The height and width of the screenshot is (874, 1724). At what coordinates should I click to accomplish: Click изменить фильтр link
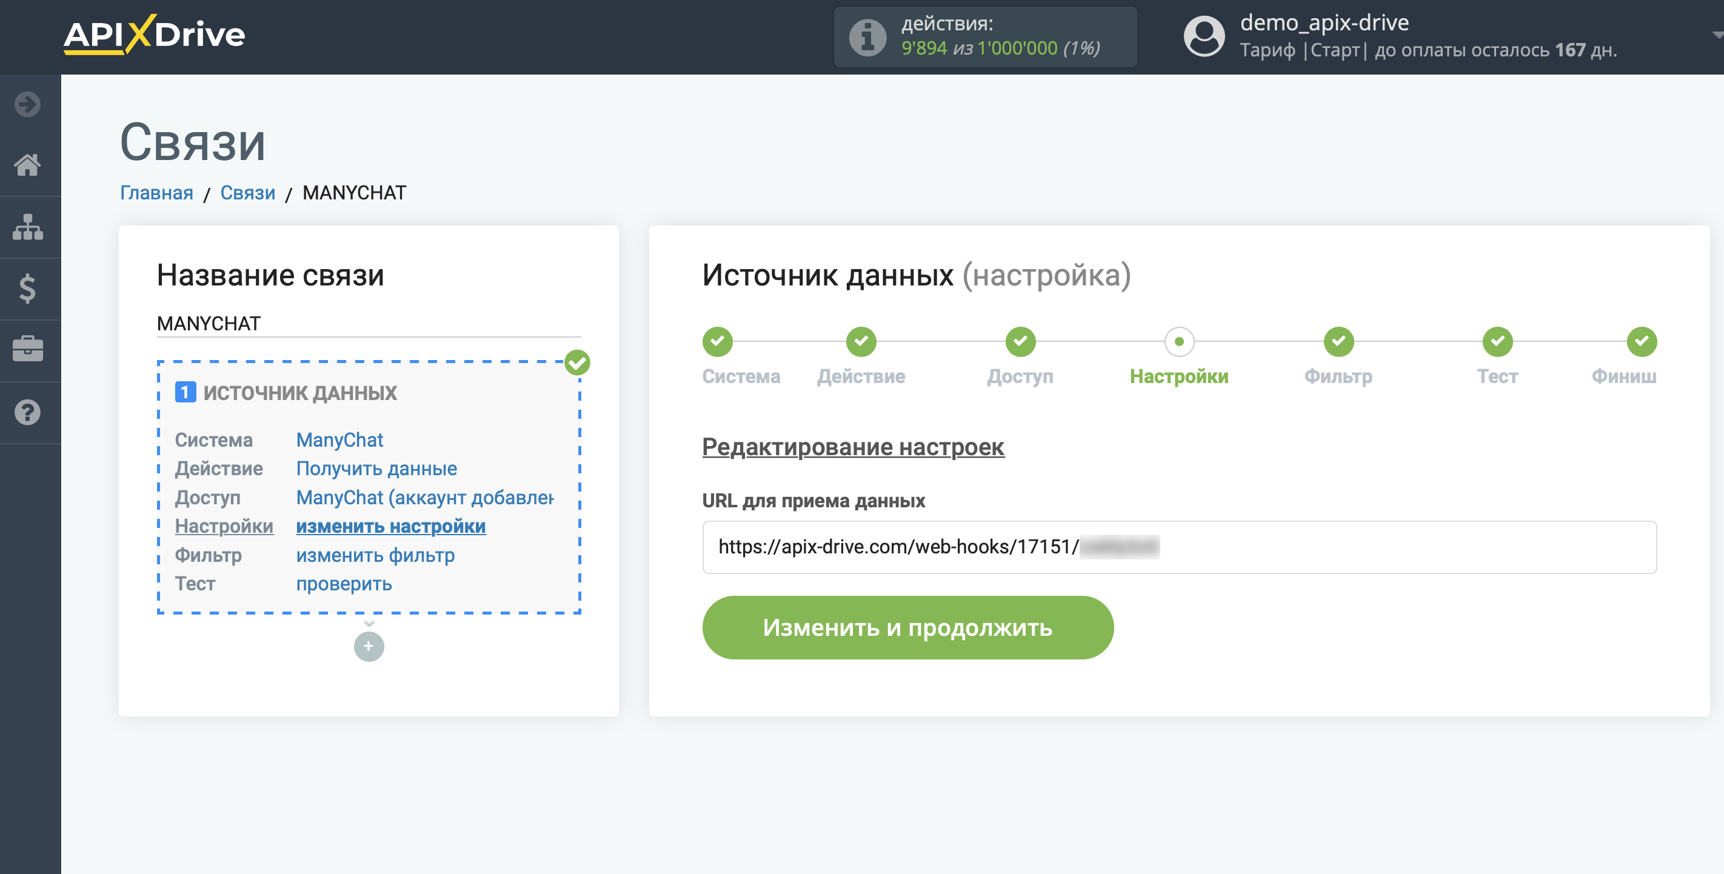tap(375, 555)
